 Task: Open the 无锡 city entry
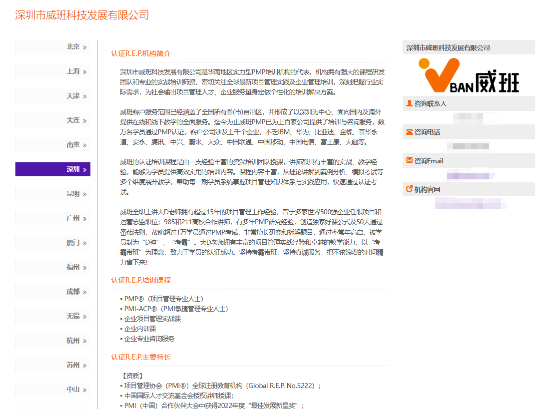pyautogui.click(x=53, y=316)
